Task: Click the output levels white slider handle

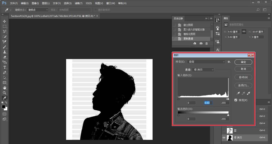Action: point(228,115)
